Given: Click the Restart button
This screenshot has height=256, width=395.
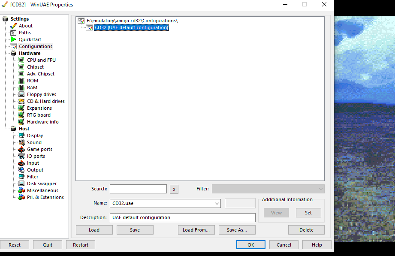Looking at the screenshot, I should 81,245.
